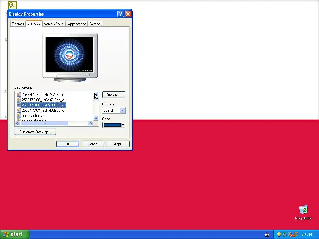Click the yellow security shield tray icon
The image size is (319, 239).
coord(279,234)
